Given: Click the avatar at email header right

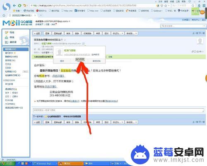Looking at the screenshot, I should click(x=200, y=41).
